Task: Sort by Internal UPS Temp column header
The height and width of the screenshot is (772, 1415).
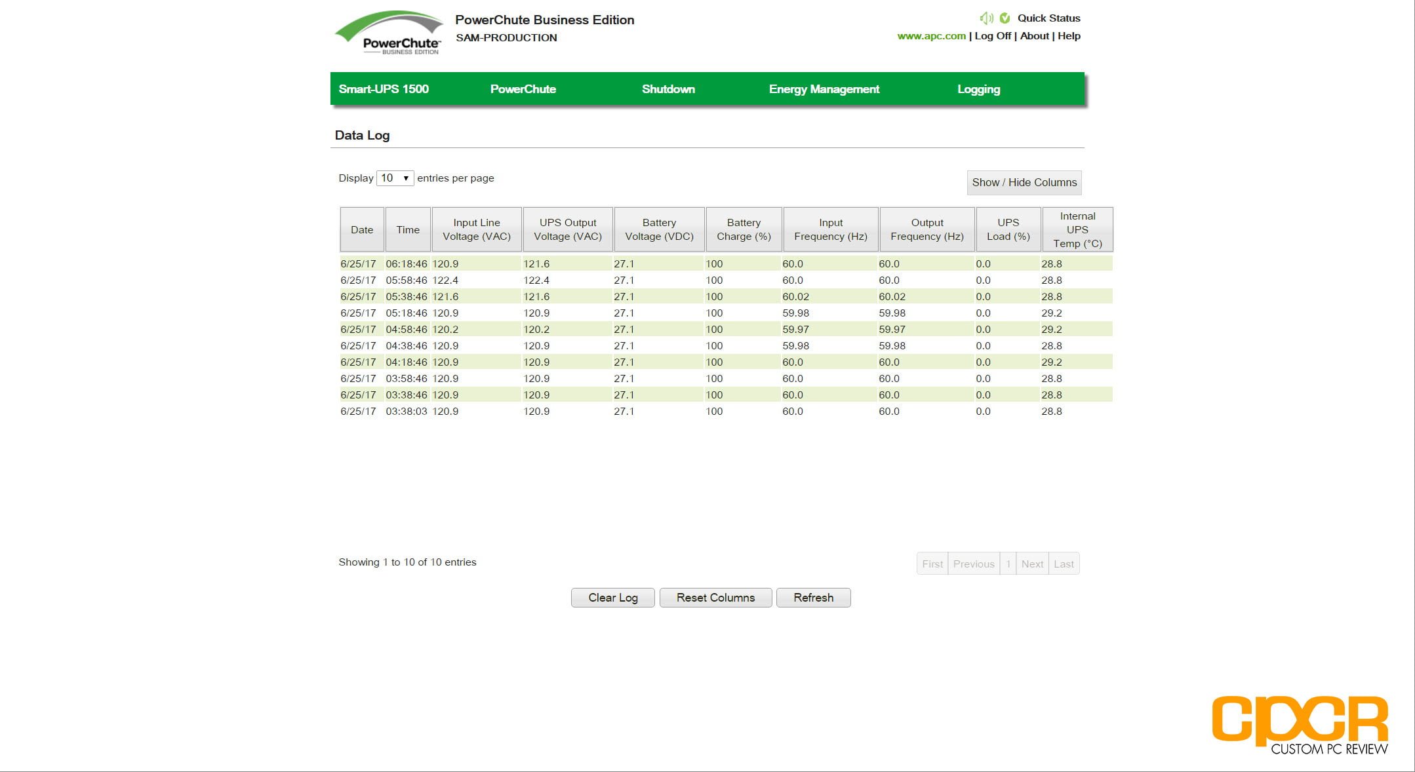Action: [1077, 229]
